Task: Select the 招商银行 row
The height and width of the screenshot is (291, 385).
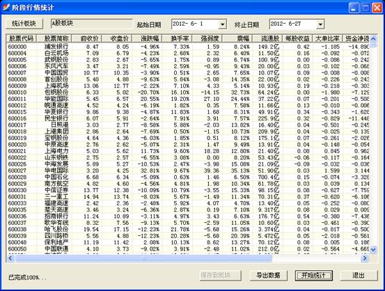Action: coord(188,216)
